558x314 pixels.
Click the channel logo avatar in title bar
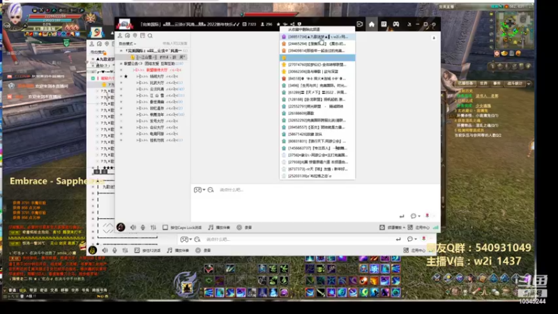[x=125, y=24]
